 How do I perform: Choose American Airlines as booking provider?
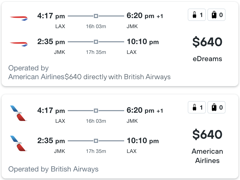point(207,156)
